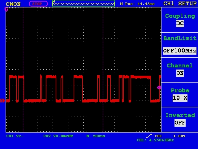Change the 10 X probe attenuation value
Viewport: 198px width, 149px height.
(x=180, y=98)
